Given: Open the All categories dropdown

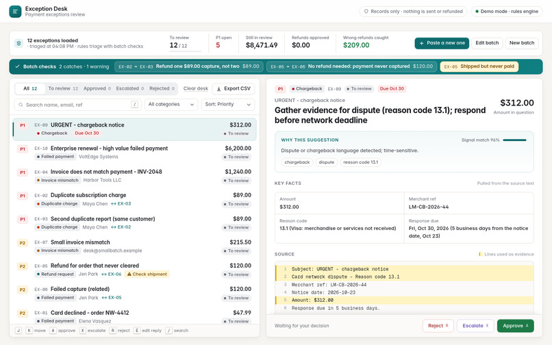Looking at the screenshot, I should coord(171,104).
